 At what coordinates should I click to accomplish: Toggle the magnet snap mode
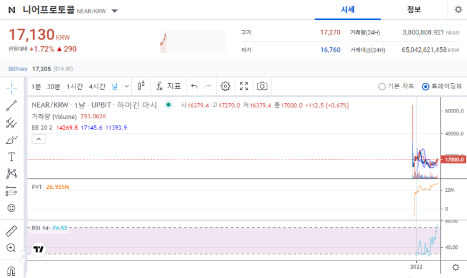tap(11, 271)
